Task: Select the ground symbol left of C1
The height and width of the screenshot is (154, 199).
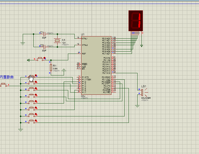Action: [23, 44]
